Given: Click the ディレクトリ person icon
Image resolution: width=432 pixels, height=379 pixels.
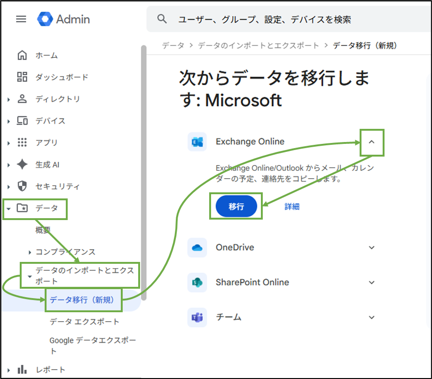Looking at the screenshot, I should click(22, 99).
